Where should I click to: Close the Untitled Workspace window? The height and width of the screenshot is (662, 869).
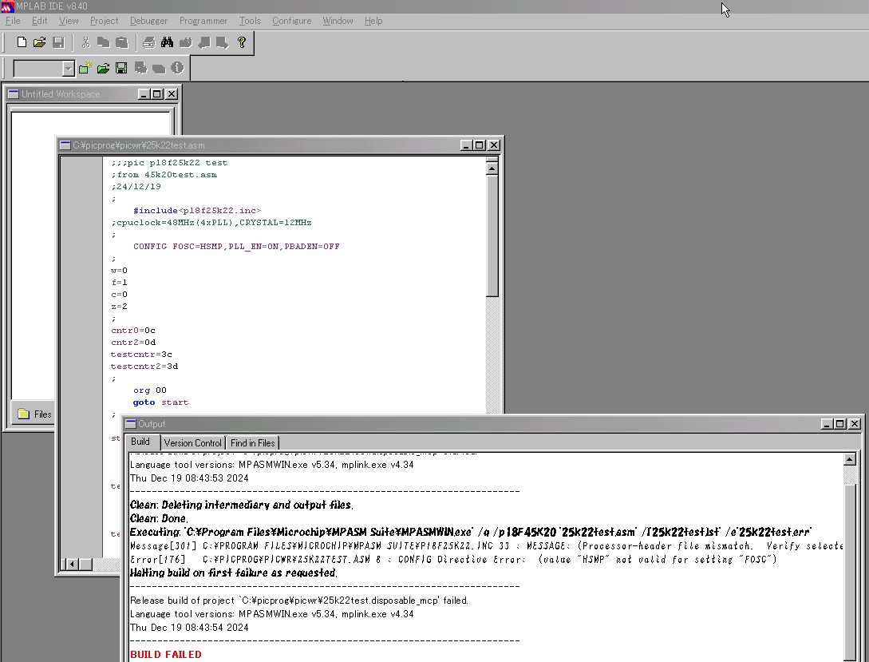(x=172, y=94)
